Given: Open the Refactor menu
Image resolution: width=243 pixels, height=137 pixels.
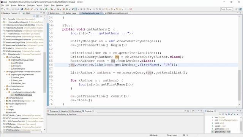Looking at the screenshot, I should click(x=22, y=5).
